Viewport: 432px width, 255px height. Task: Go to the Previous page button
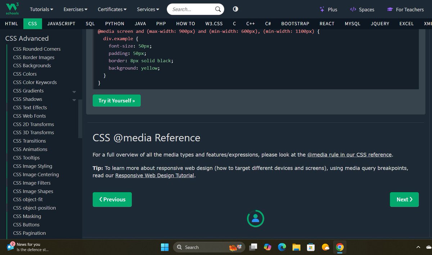click(x=112, y=200)
